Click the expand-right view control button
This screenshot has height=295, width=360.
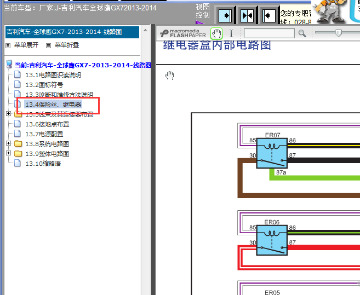(225, 16)
